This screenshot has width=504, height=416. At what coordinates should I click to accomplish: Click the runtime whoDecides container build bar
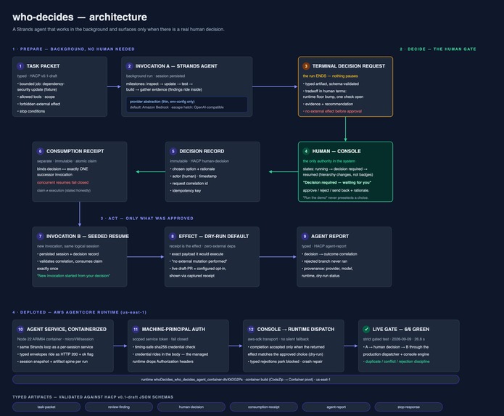[236, 379]
